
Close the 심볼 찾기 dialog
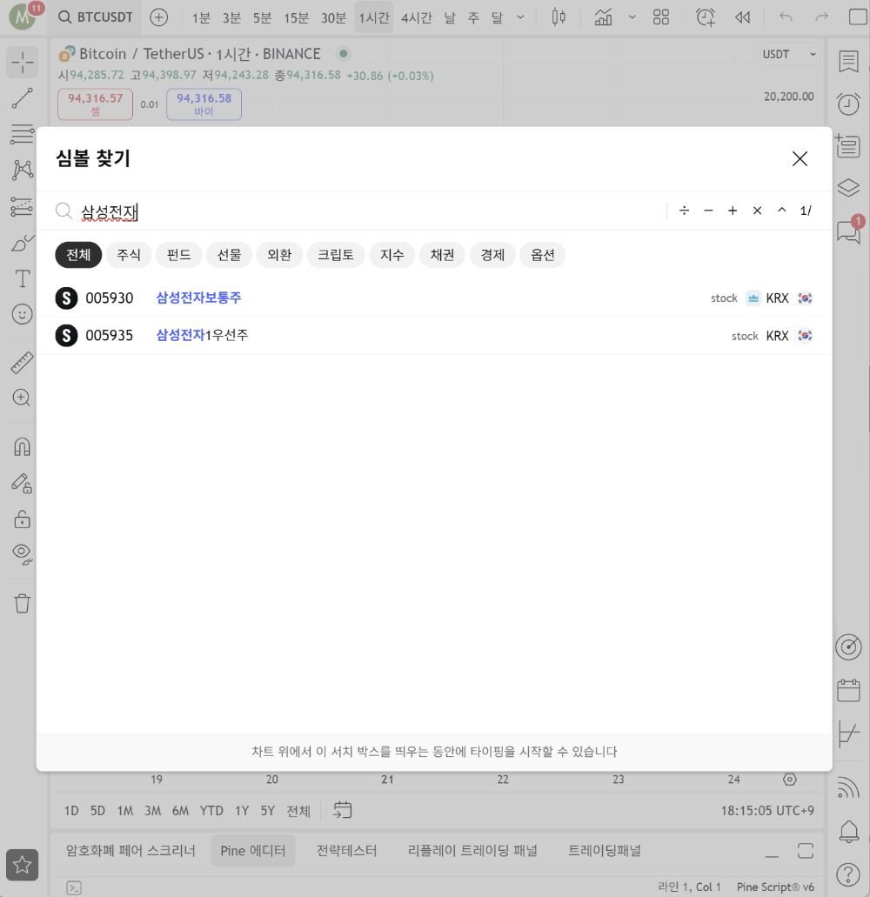point(800,158)
